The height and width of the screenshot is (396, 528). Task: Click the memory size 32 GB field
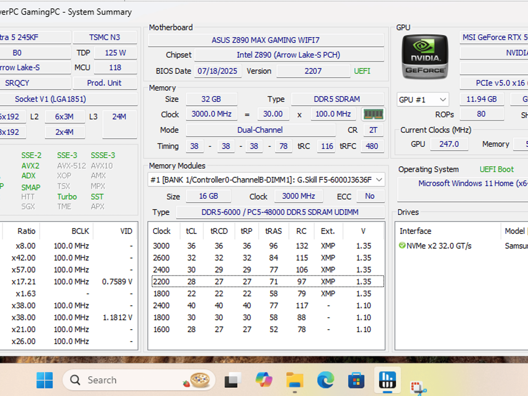(x=211, y=99)
